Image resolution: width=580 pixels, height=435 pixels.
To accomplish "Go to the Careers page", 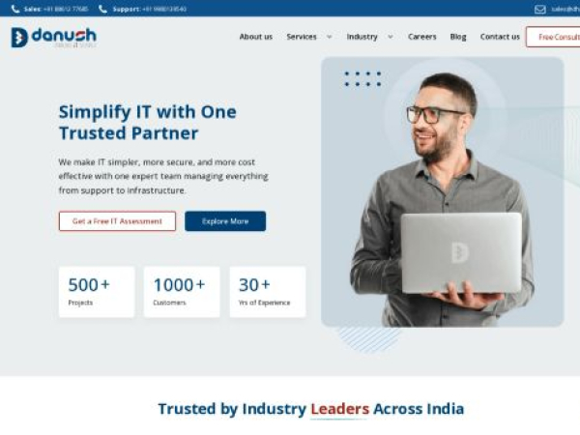I will click(x=422, y=37).
